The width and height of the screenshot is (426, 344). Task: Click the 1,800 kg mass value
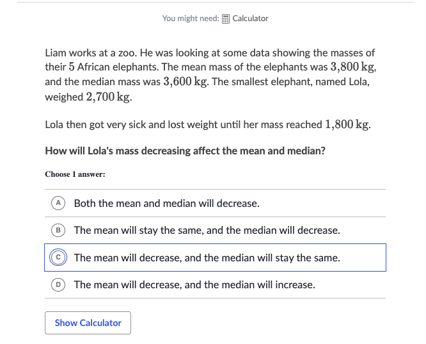pyautogui.click(x=347, y=125)
